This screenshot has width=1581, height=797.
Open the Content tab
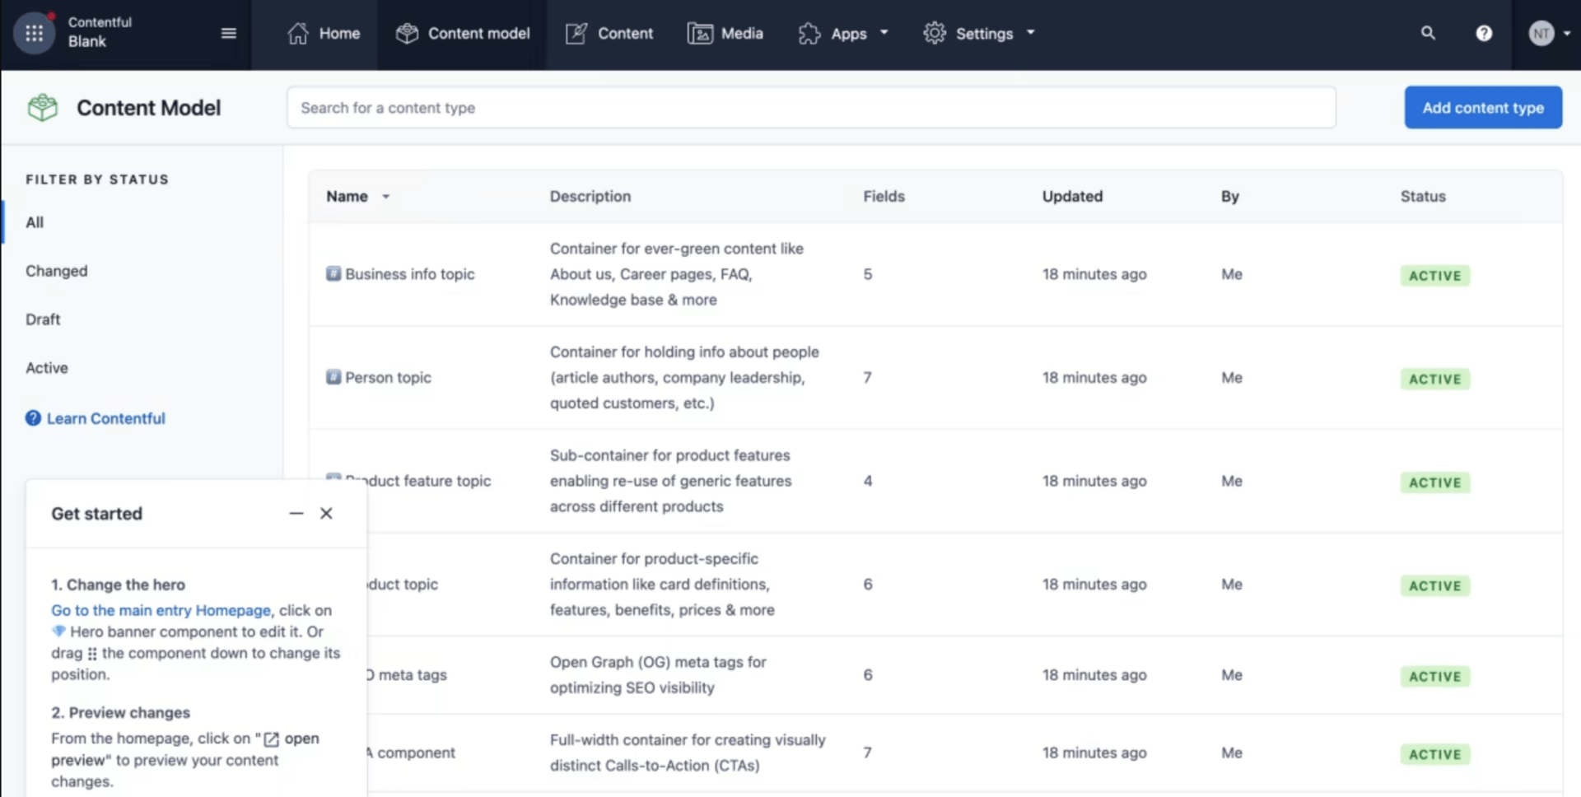coord(609,33)
